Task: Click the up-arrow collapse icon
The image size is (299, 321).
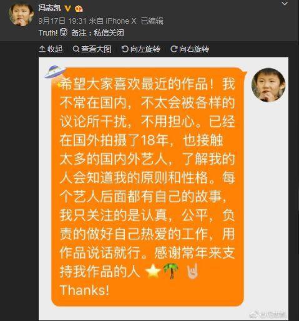Action: click(x=42, y=49)
